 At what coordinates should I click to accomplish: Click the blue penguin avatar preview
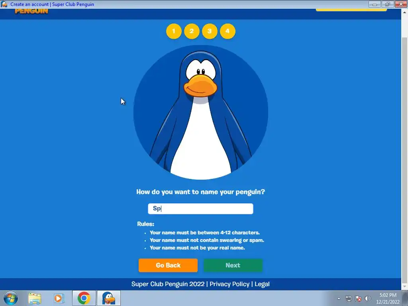click(201, 112)
